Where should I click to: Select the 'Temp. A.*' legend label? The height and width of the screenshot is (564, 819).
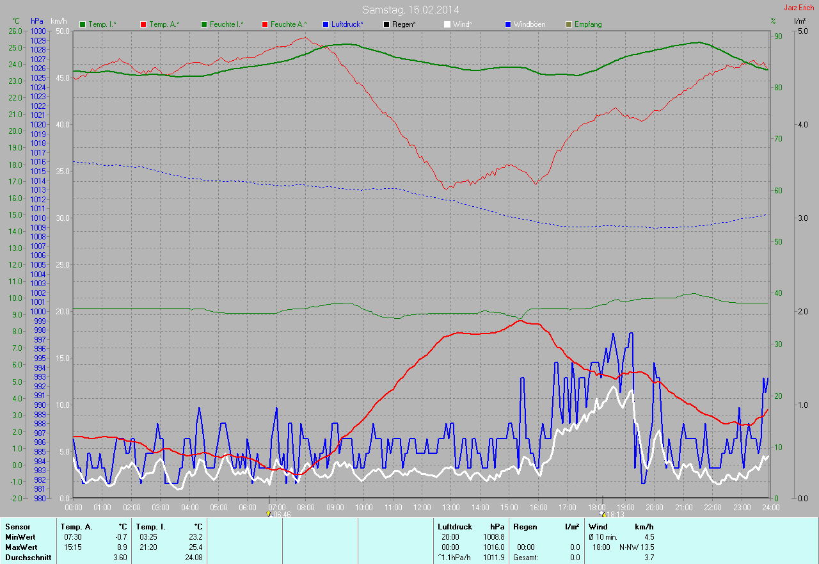[164, 24]
